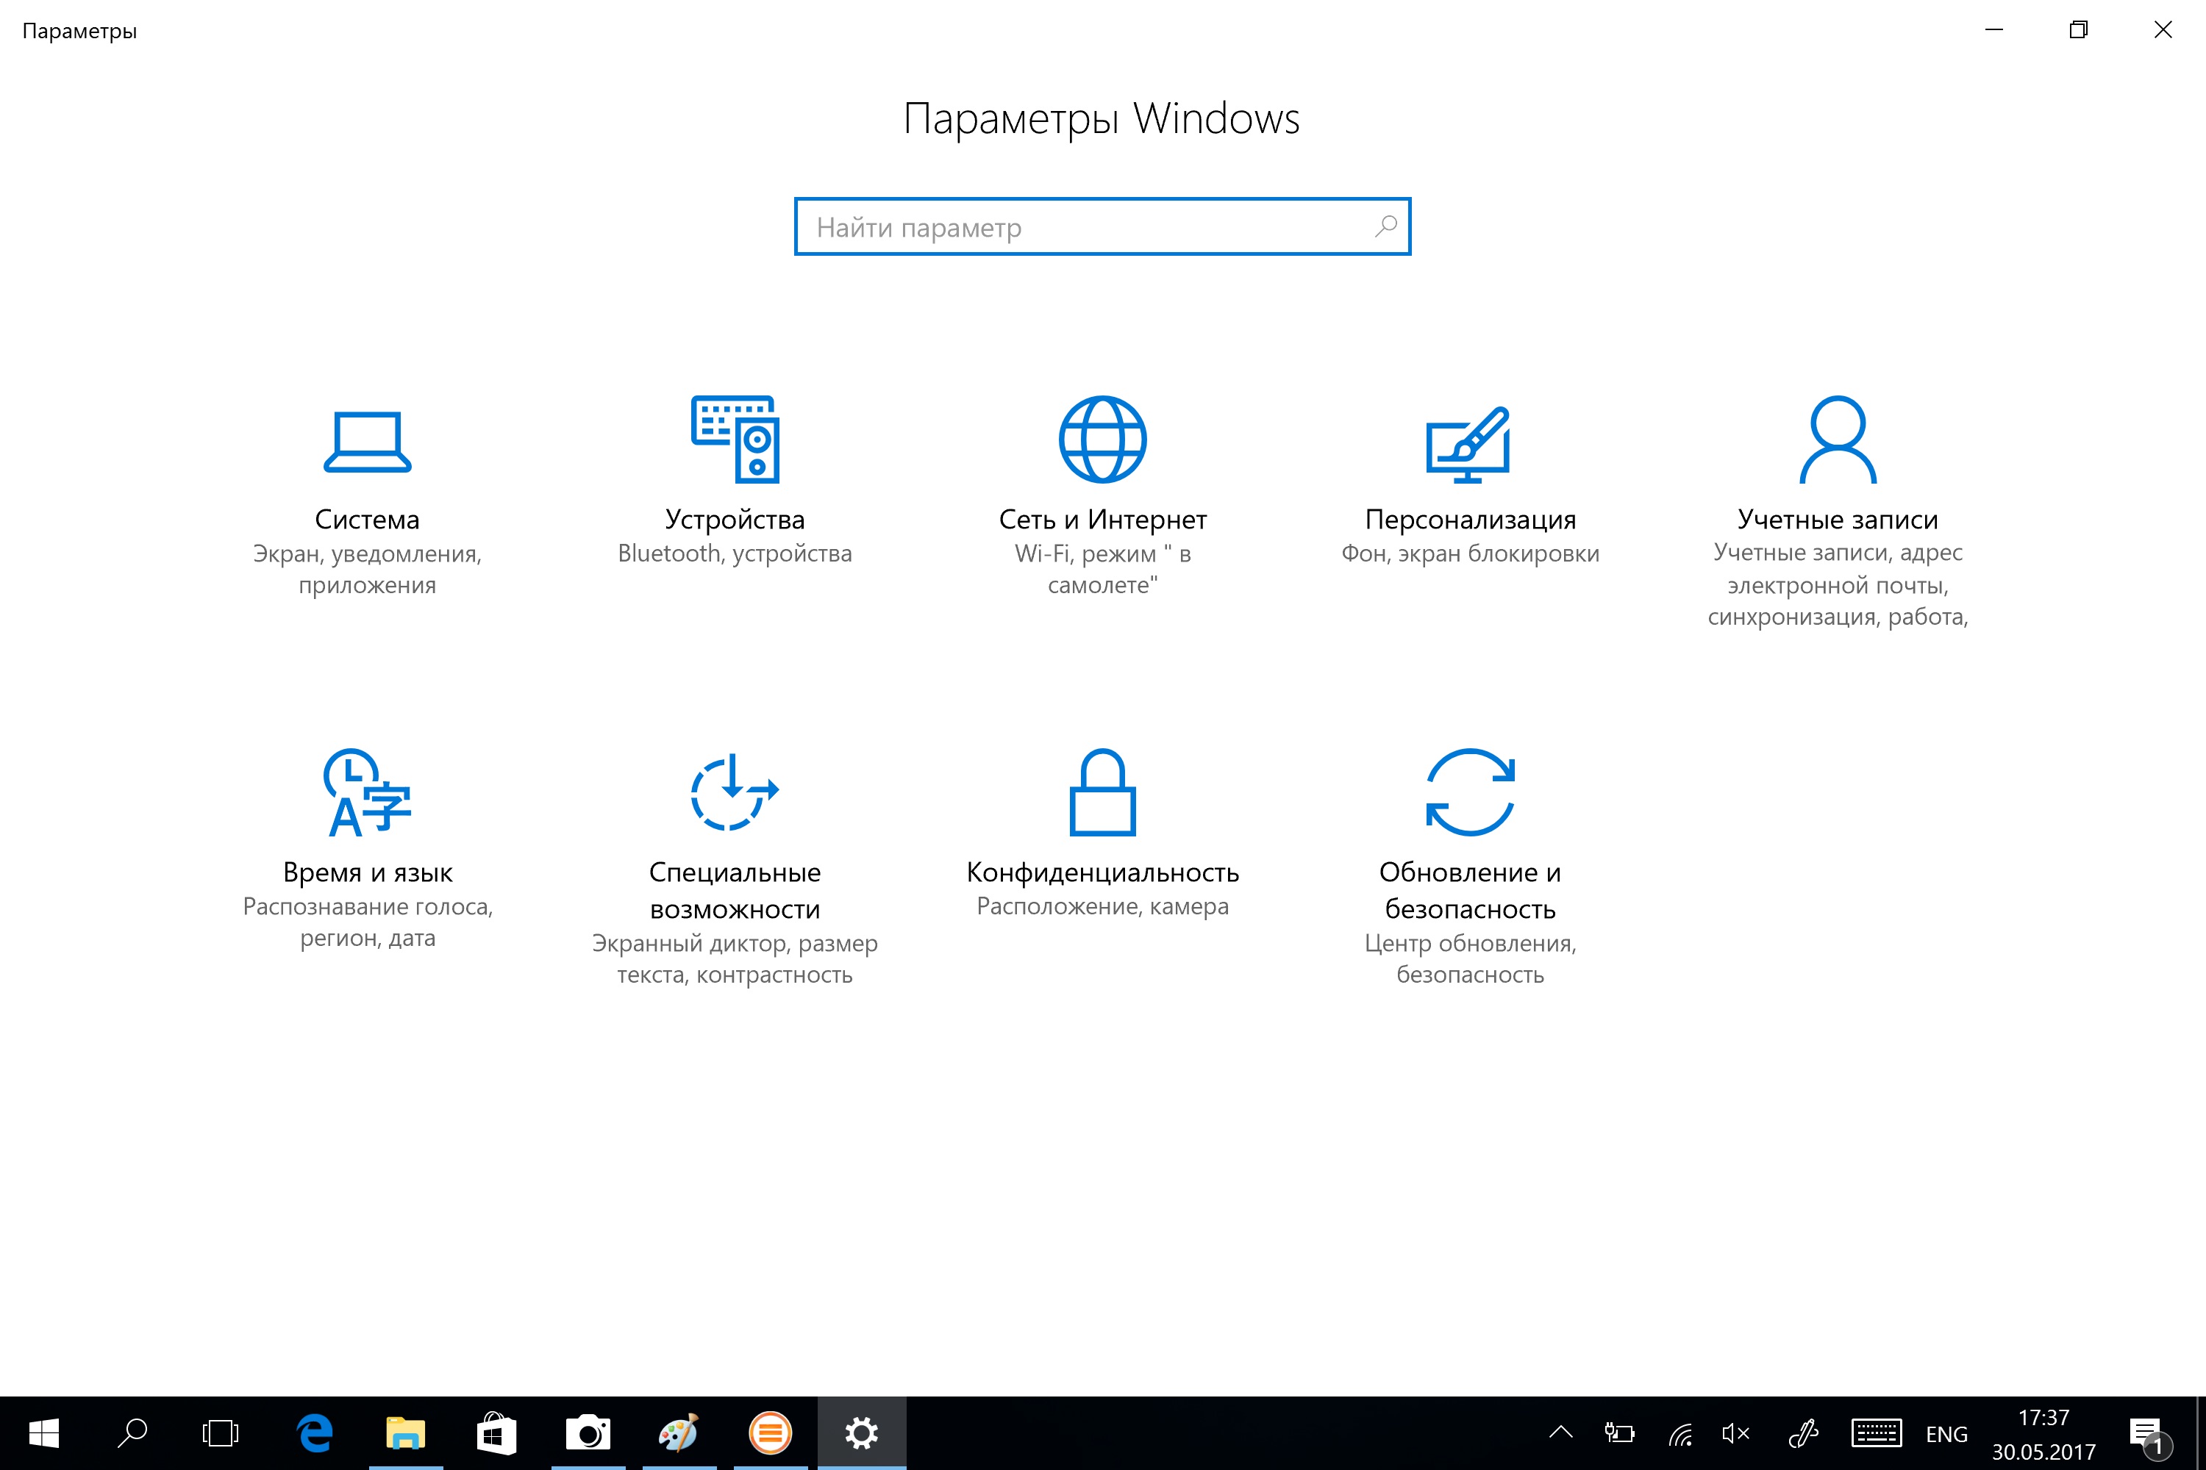Click 'Распознавание голоса, регион, дата' description

367,922
